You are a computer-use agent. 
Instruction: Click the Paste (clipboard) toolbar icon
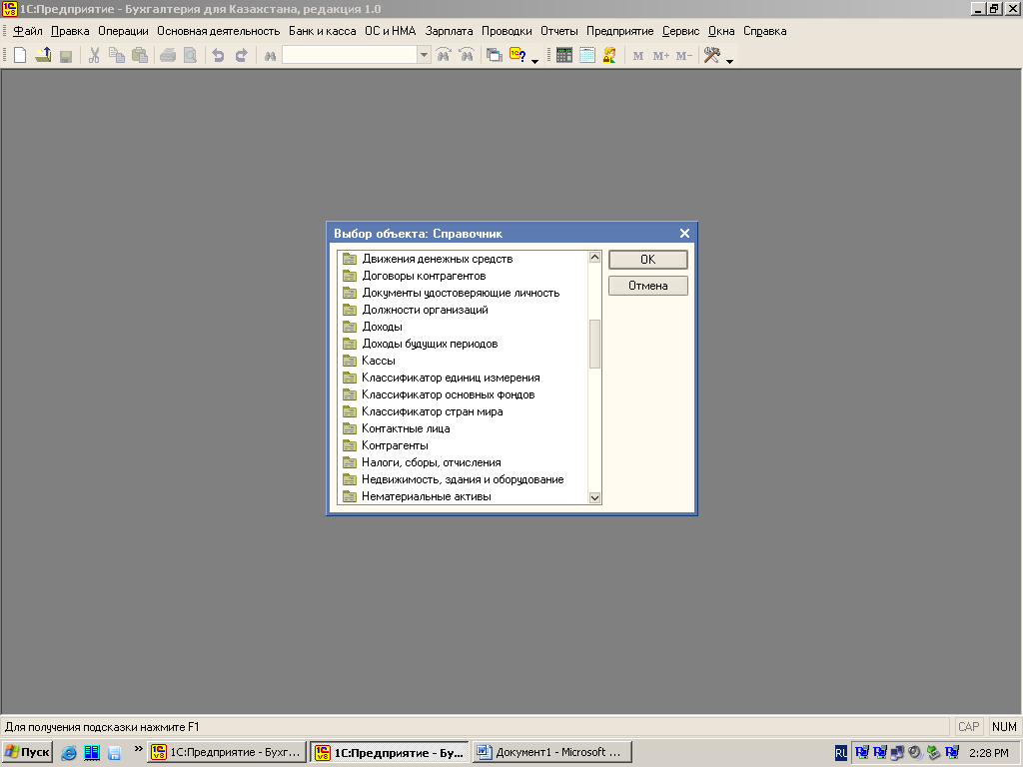click(140, 56)
